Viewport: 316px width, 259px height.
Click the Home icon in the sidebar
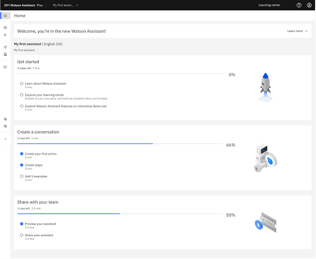[x=5, y=16]
